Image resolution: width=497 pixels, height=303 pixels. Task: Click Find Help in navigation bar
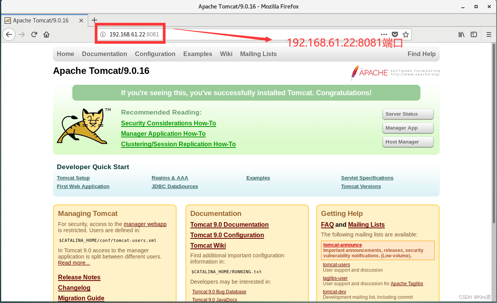pyautogui.click(x=422, y=54)
